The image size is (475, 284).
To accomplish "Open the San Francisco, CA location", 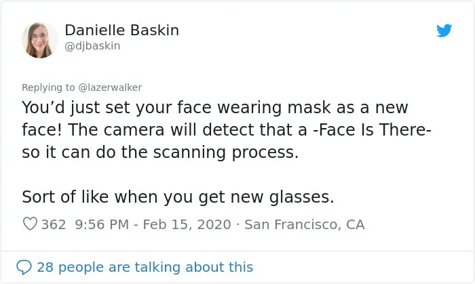I will [305, 225].
